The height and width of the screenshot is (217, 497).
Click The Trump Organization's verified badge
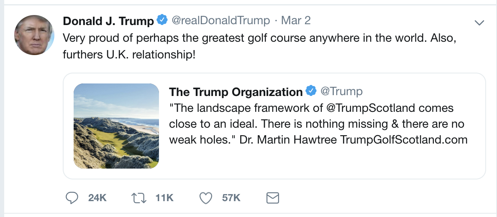click(x=311, y=91)
